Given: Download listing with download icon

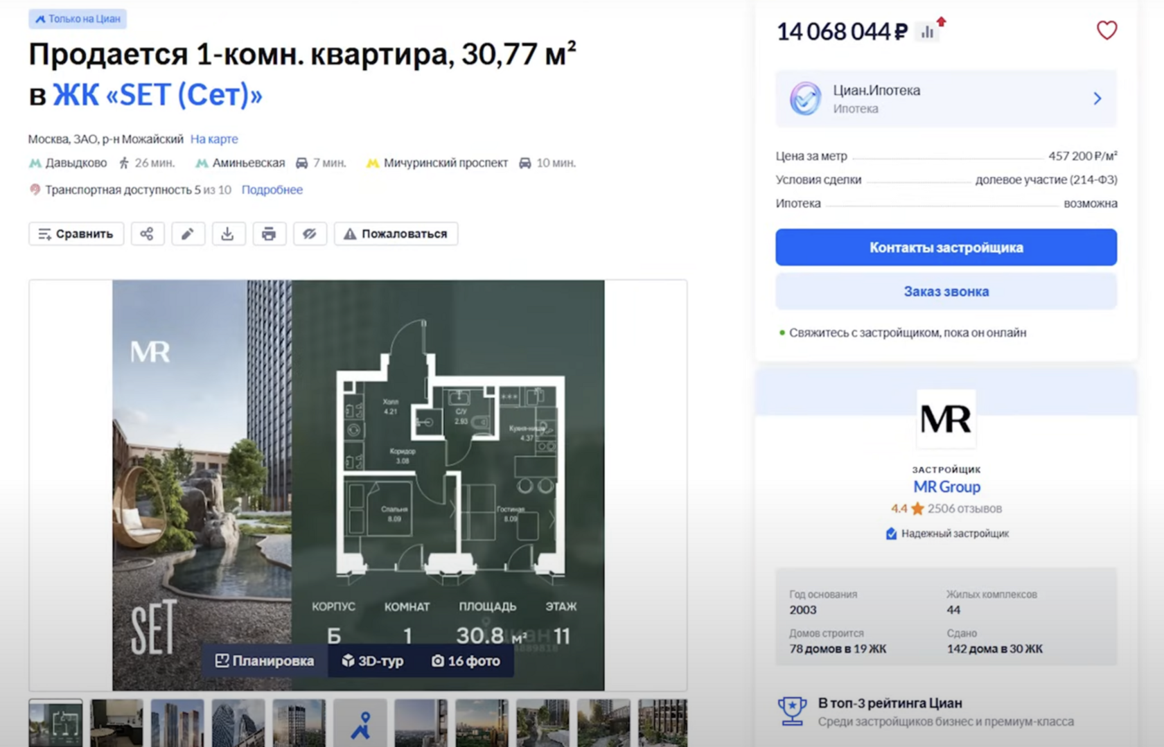Looking at the screenshot, I should point(228,234).
